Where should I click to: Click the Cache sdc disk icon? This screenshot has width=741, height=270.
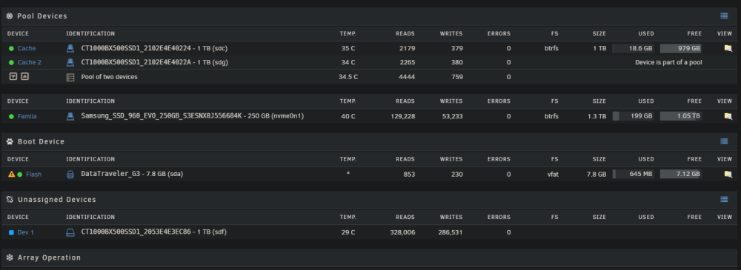pos(70,48)
